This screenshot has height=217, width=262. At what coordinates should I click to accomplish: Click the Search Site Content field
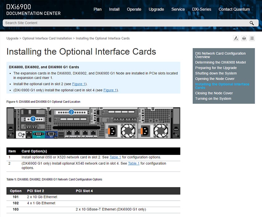123,23
